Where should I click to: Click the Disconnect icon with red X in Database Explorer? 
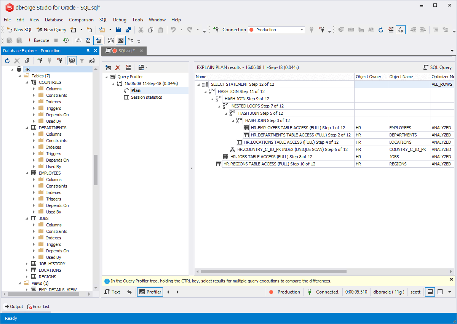coord(60,61)
